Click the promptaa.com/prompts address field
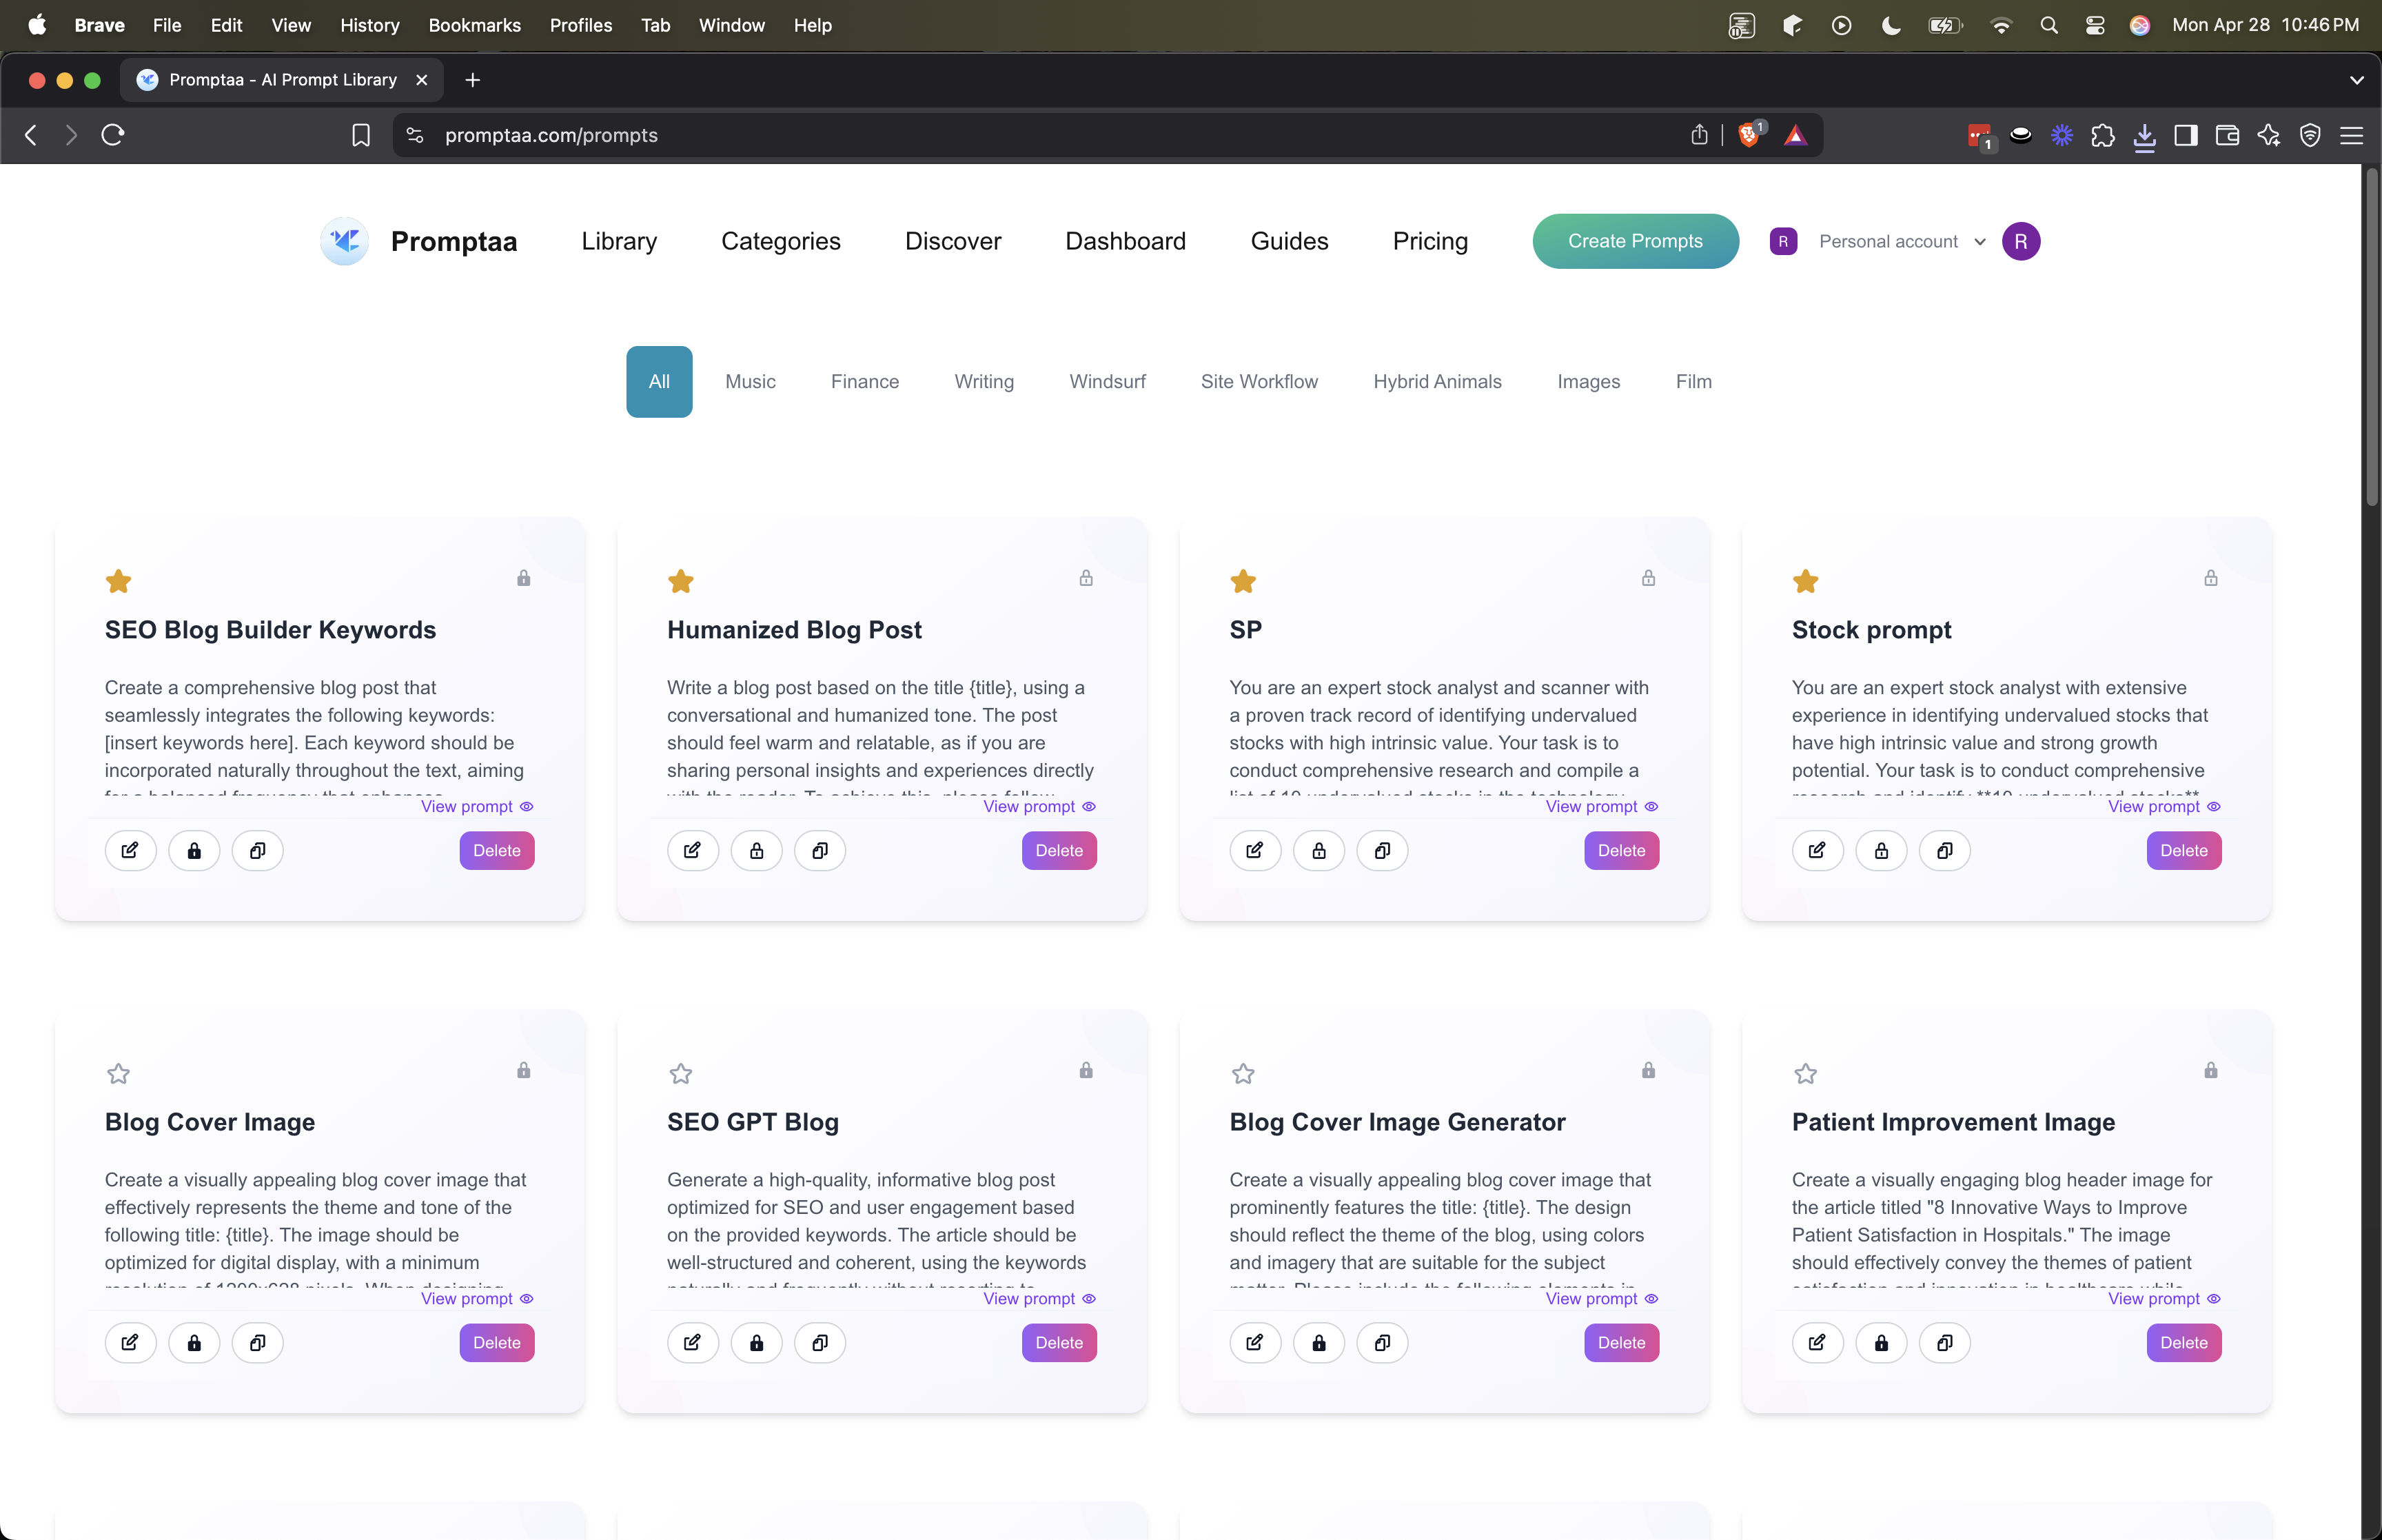 click(x=551, y=135)
